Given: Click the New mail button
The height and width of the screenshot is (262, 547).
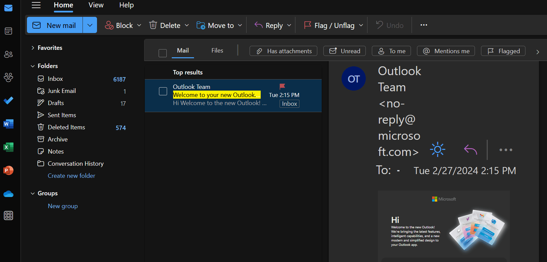Looking at the screenshot, I should click(x=55, y=25).
